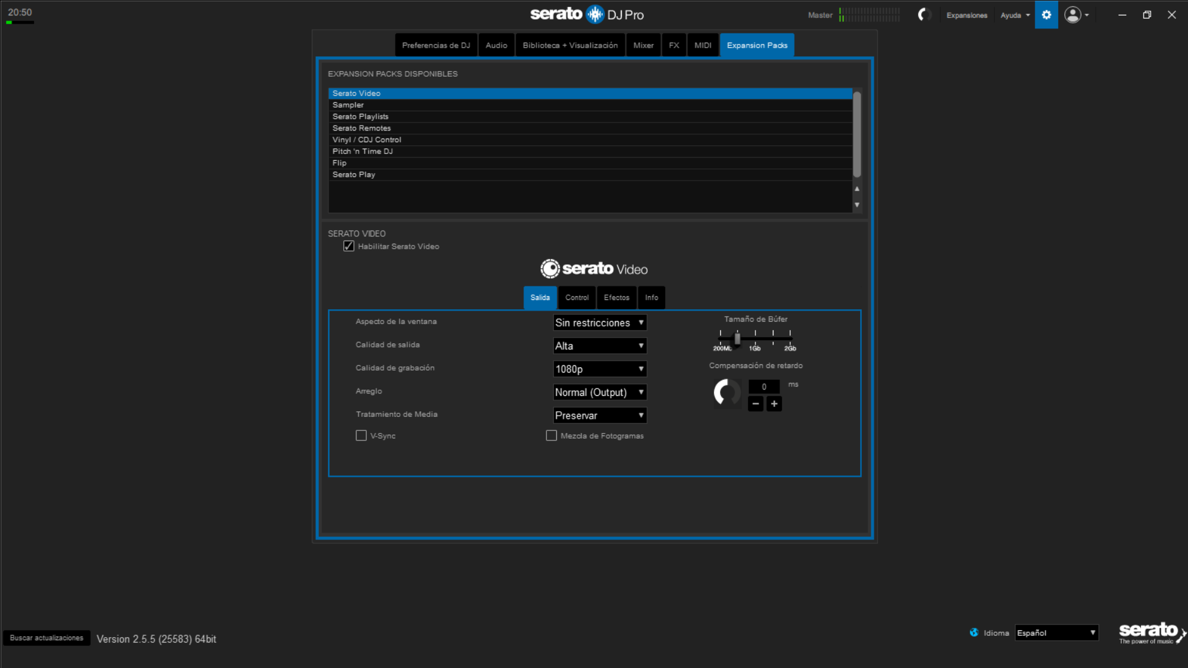The image size is (1188, 668).
Task: Click the delay compensation knob
Action: click(726, 392)
